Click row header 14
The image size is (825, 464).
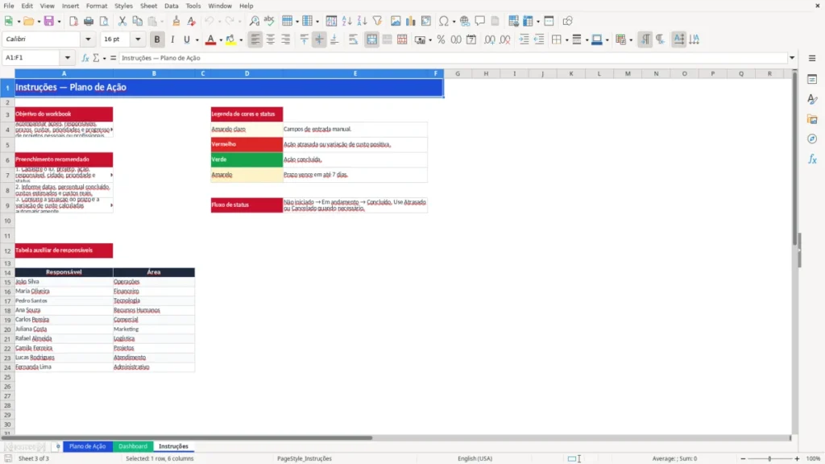pos(7,272)
